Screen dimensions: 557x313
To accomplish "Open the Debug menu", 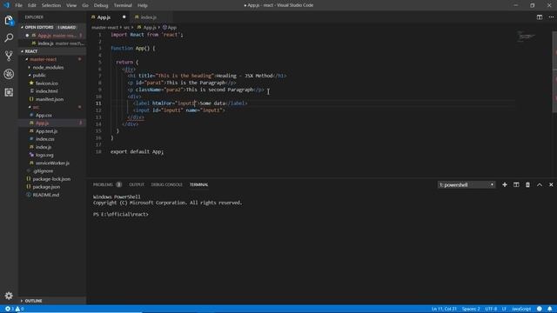I will [x=101, y=5].
